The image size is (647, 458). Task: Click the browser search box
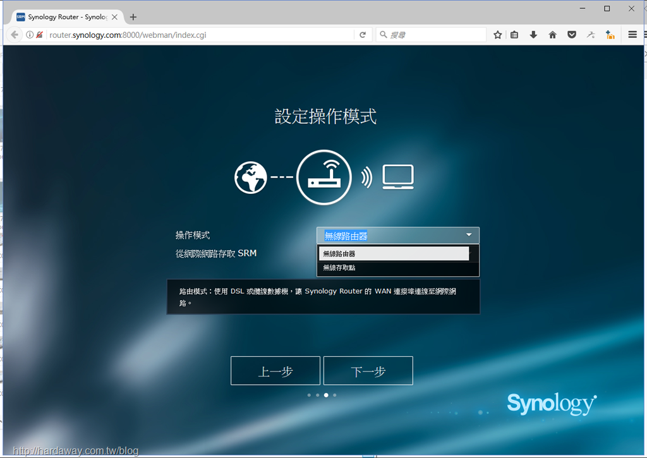(x=431, y=35)
